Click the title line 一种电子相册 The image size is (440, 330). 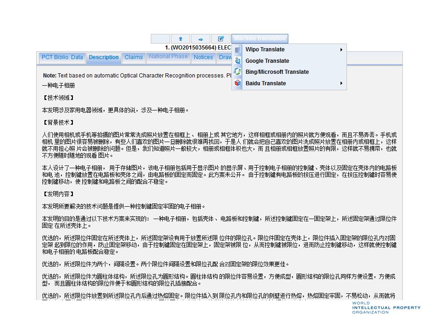pos(58,85)
